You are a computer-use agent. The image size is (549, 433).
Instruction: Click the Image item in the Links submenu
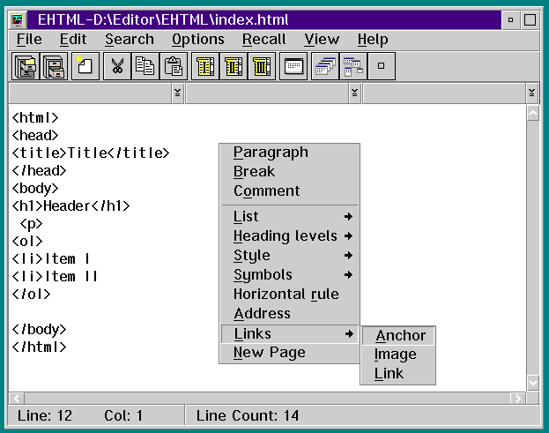pyautogui.click(x=395, y=355)
